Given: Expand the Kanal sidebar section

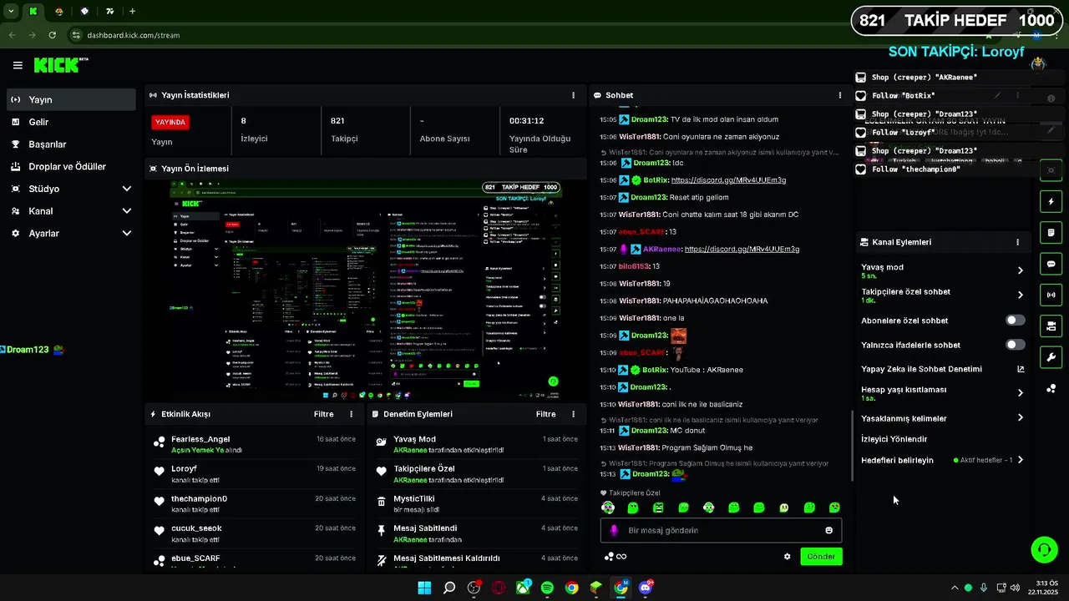Looking at the screenshot, I should 127,211.
